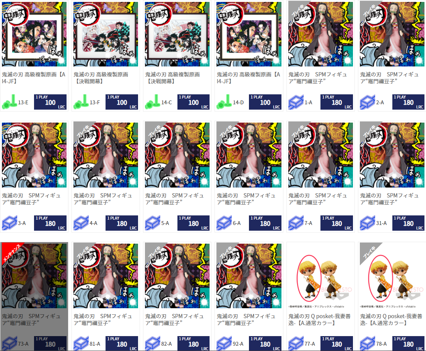426x351 pixels.
Task: Open the 1 PLAY 100 LRC button for 14-C
Action: [x=193, y=102]
